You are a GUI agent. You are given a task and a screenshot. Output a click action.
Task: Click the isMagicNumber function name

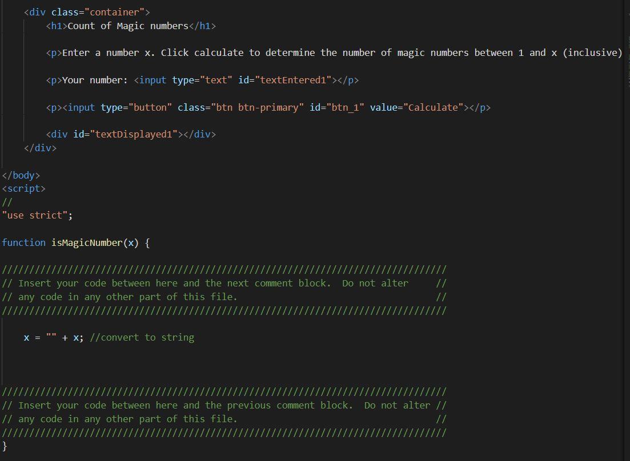(x=88, y=242)
